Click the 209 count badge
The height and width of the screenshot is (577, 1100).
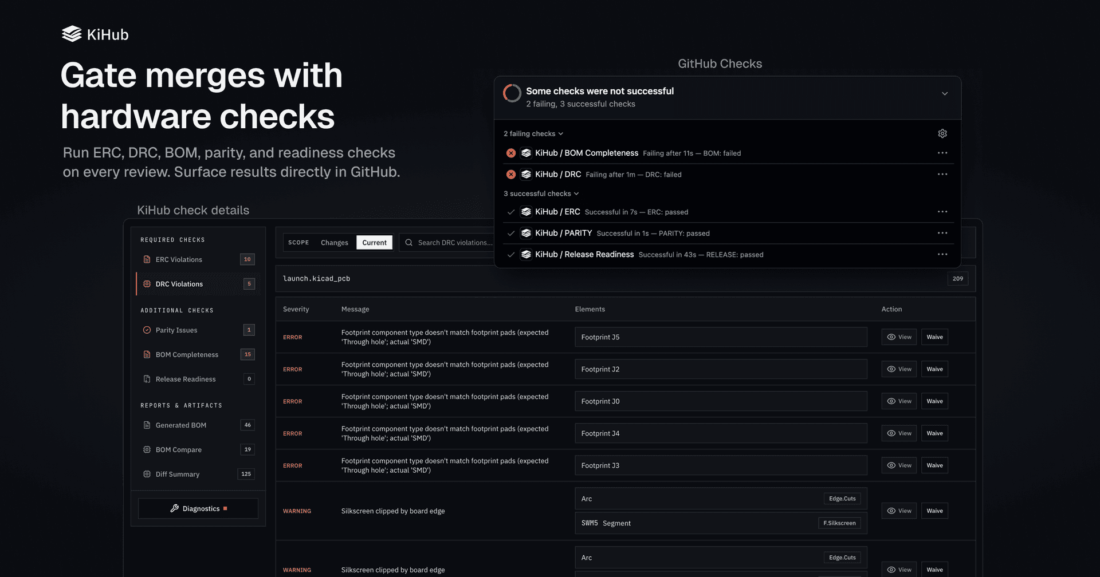coord(958,279)
